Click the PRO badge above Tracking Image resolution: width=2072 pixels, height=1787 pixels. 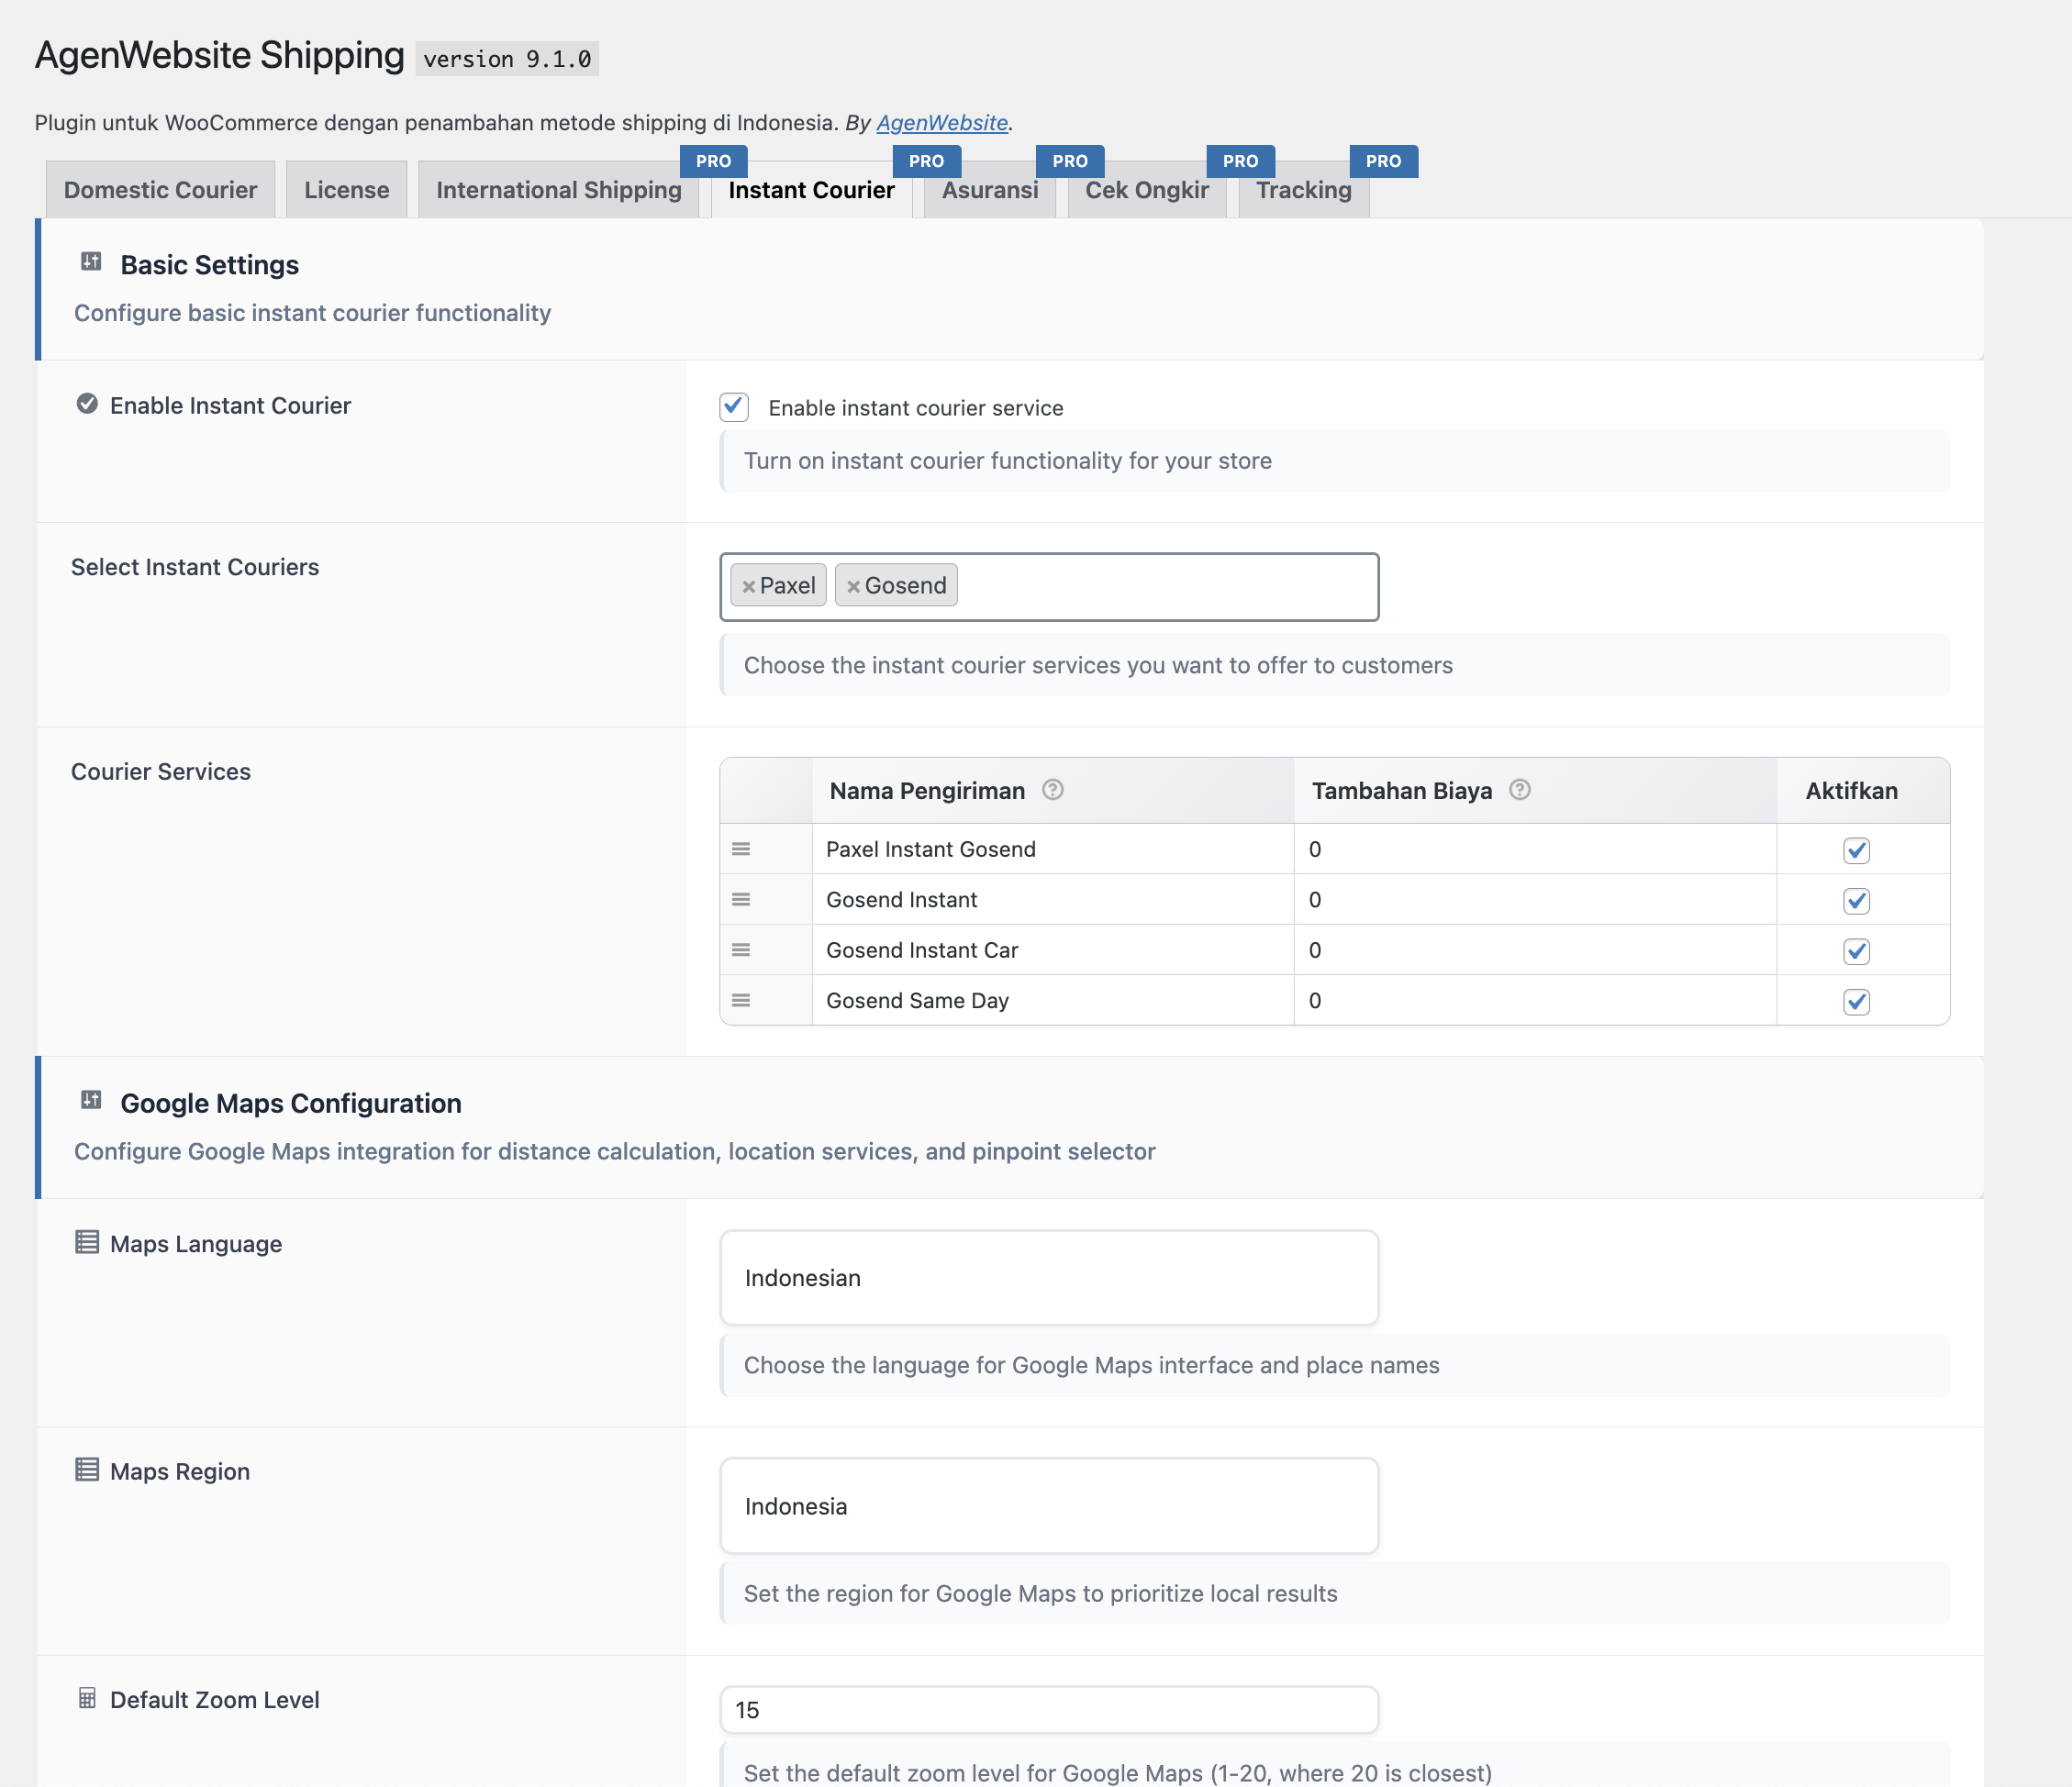(x=1384, y=161)
